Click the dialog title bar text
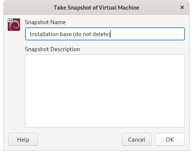This screenshot has width=193, height=154. (96, 8)
